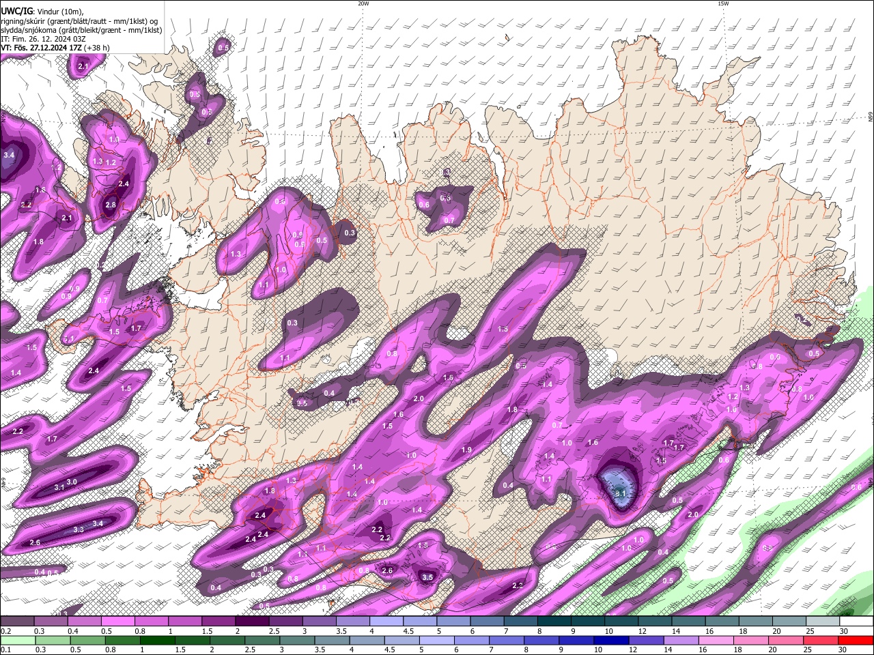This screenshot has height=655, width=874.
Task: Click the 'Vindur (10m),' heading text
Action: 60,11
